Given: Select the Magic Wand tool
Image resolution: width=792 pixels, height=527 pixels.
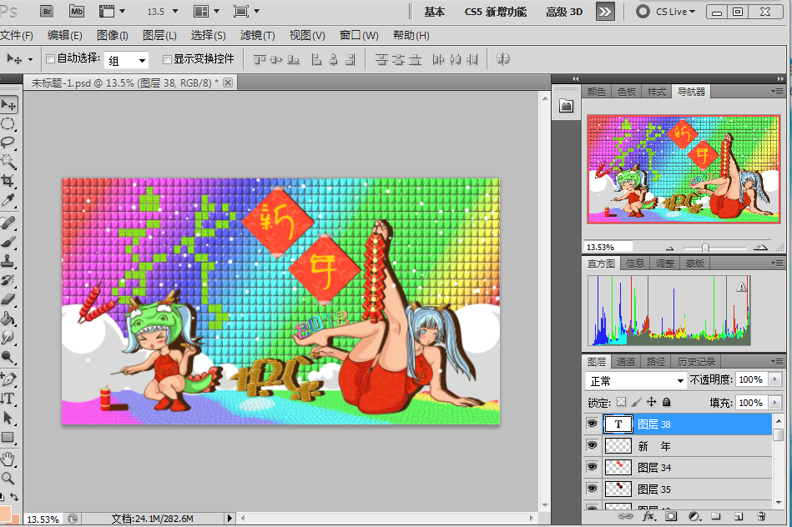Looking at the screenshot, I should (x=8, y=162).
